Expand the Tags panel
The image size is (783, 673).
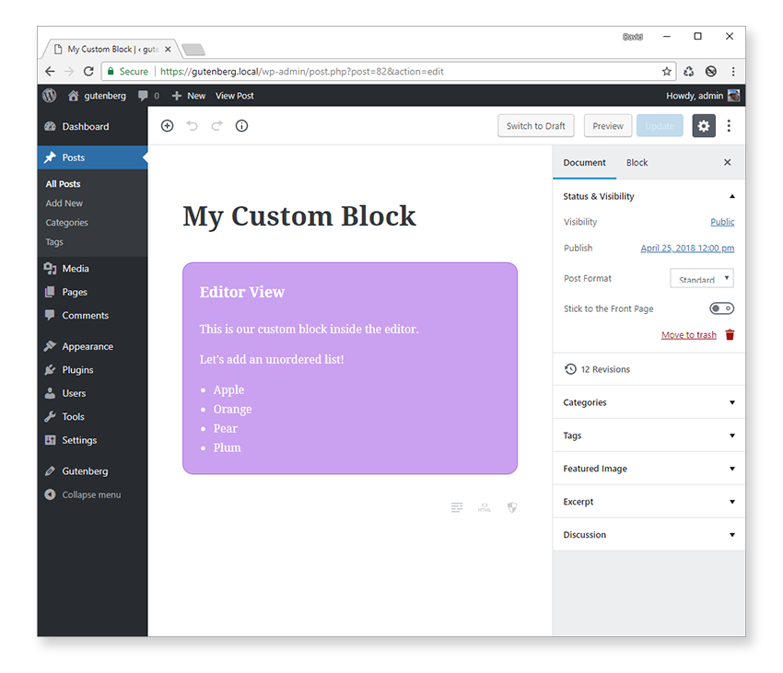[x=649, y=435]
